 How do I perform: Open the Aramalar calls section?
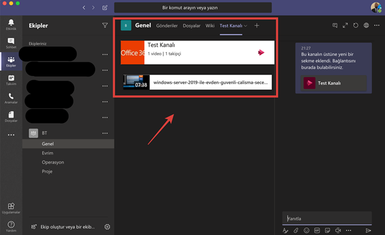tap(11, 98)
